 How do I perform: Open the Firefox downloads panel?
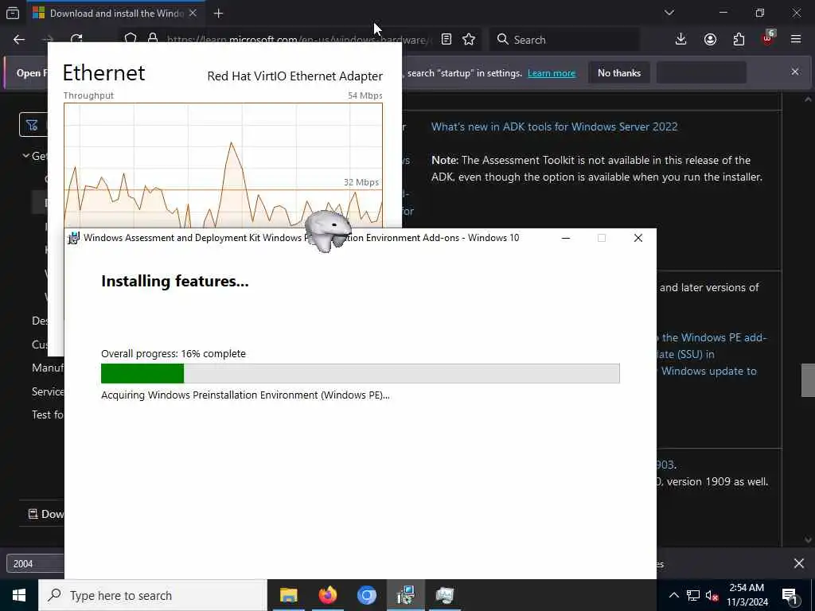point(681,40)
